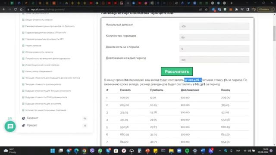Click the highlighted deposit total amount

point(193,80)
